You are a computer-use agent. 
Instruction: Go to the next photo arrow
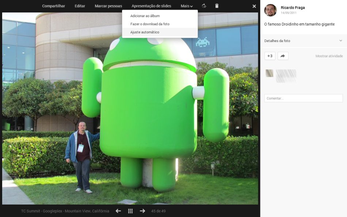[142, 211]
